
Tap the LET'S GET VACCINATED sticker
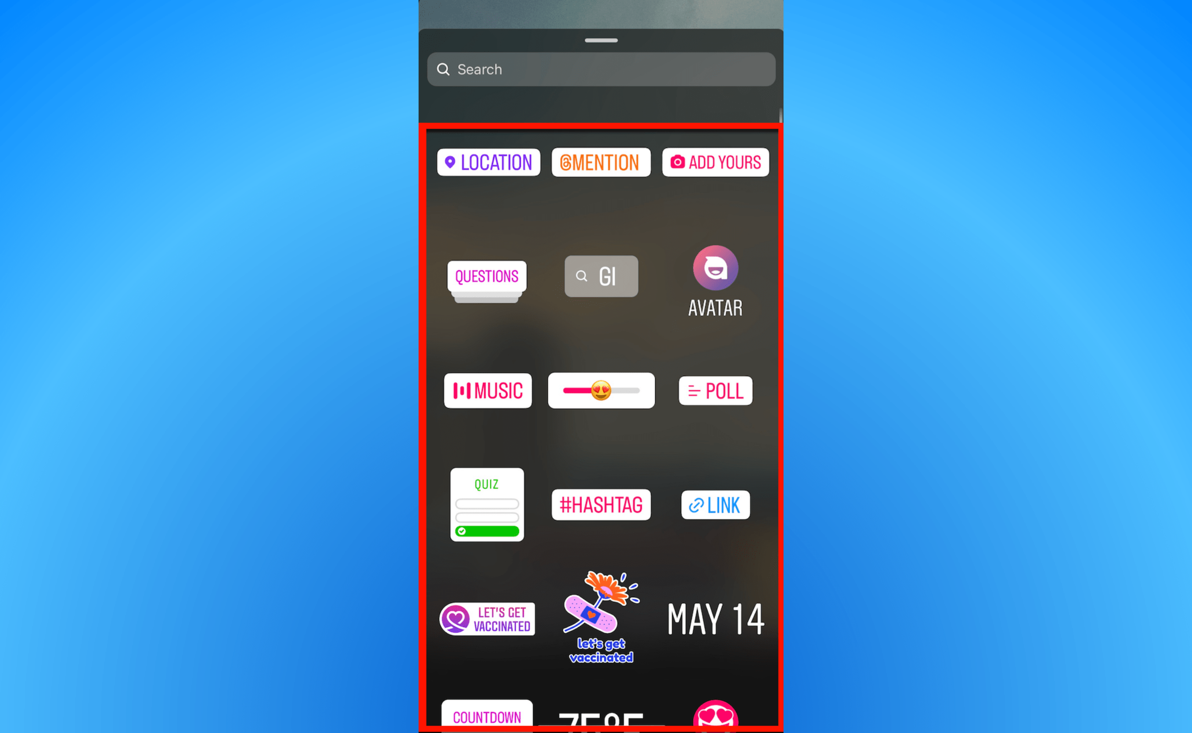tap(486, 618)
